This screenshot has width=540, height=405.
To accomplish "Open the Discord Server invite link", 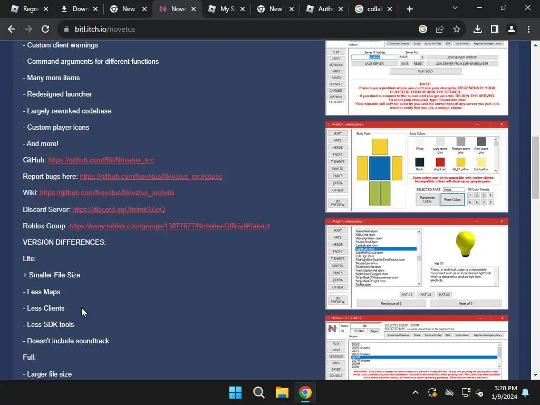I will tap(119, 209).
